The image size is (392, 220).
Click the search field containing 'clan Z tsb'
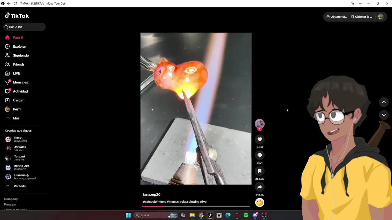click(24, 27)
